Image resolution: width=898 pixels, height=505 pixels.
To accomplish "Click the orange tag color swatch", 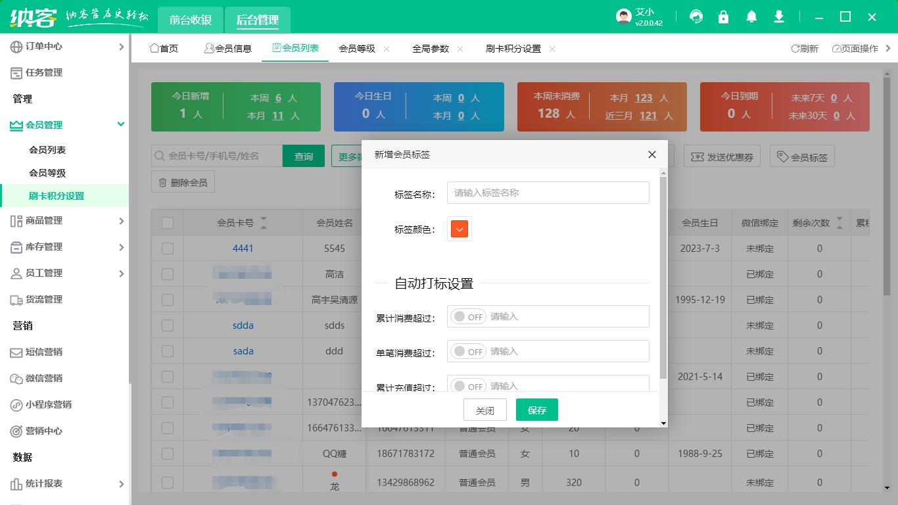I will pos(458,229).
